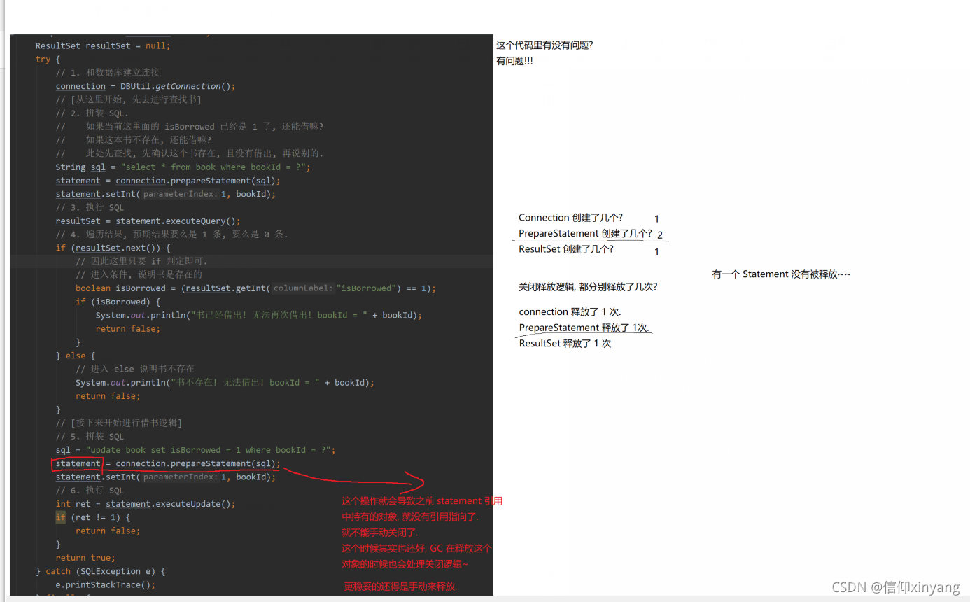Click note "PrepareStatement 释放了 1次."
Screen dimensions: 970x602
click(584, 328)
